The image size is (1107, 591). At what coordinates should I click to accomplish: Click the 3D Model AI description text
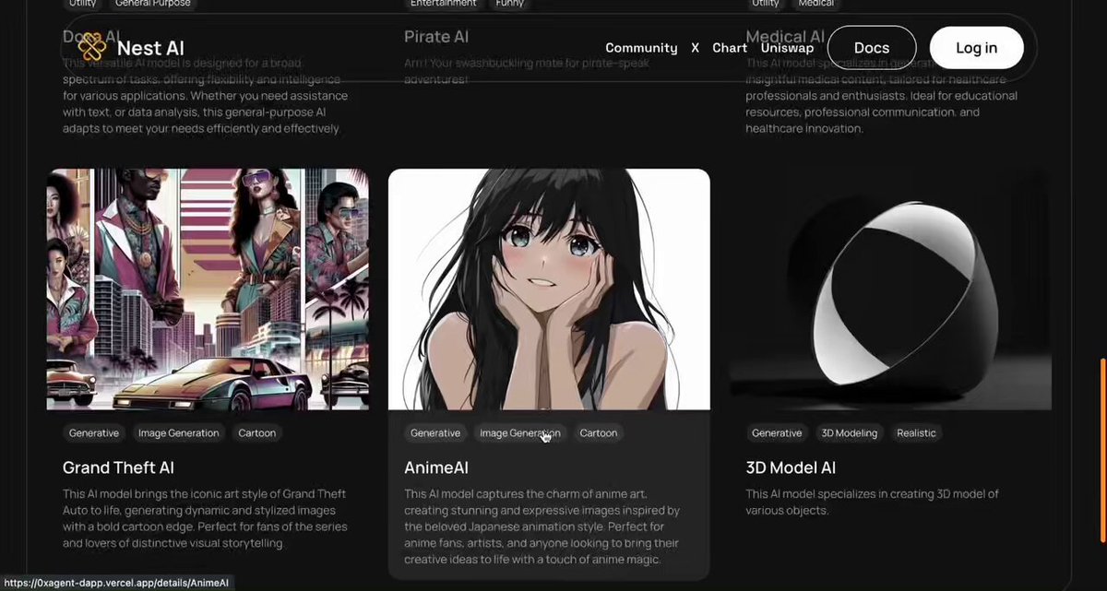(872, 502)
